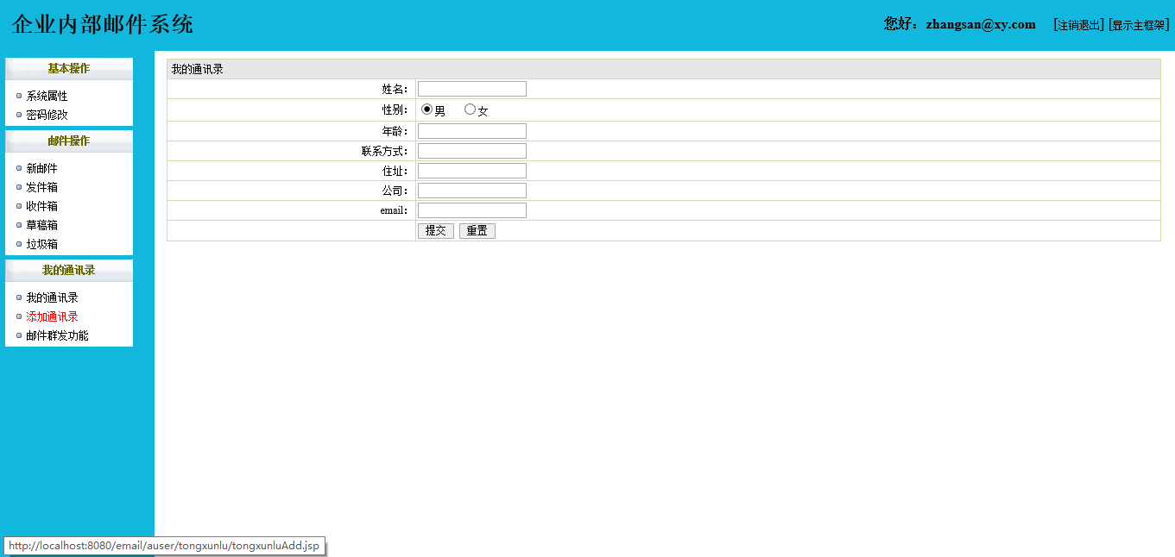Click the bullet icon beside 添加通讯录

19,316
